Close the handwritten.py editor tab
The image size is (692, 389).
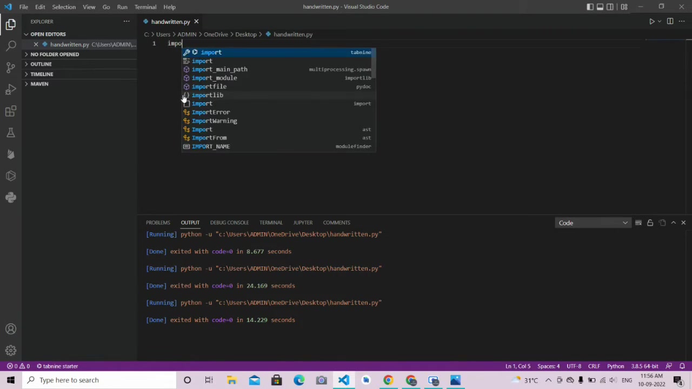[196, 22]
